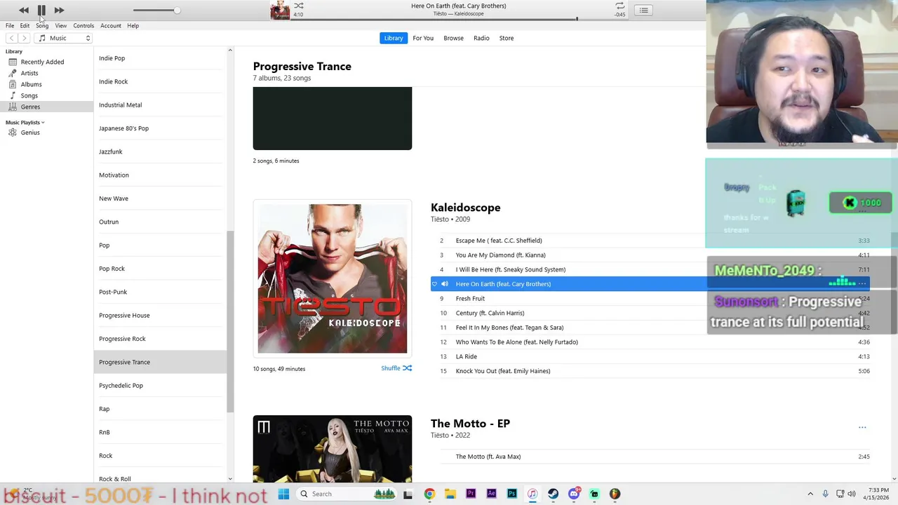Viewport: 898px width, 505px height.
Task: Select Songs in the sidebar
Action: pos(29,95)
